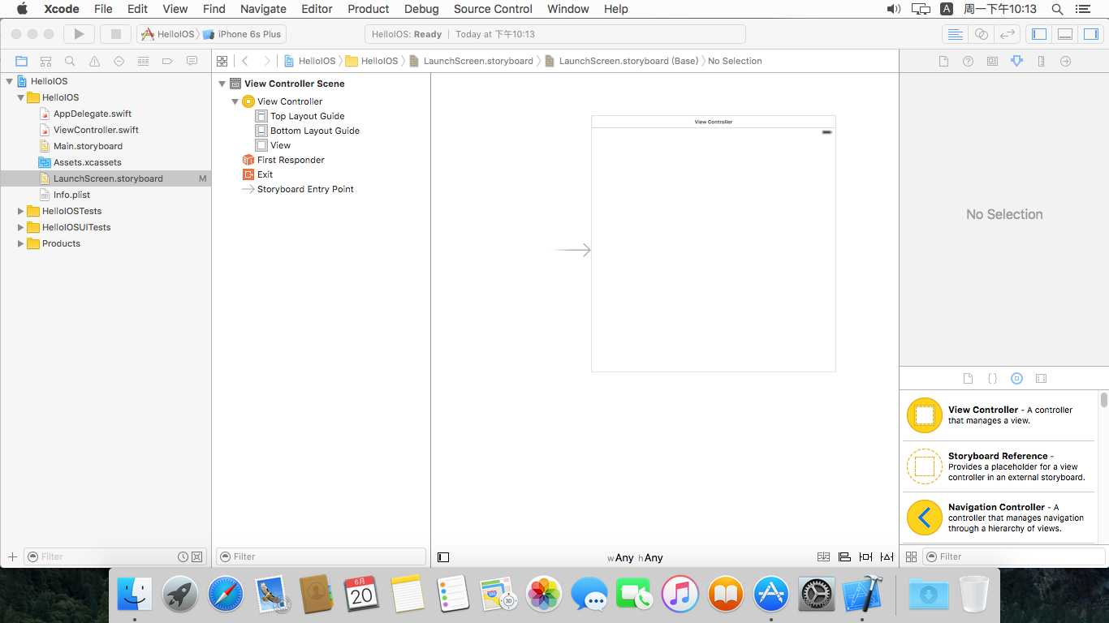
Task: Choose the iPhone 6s Plus destination
Action: tap(242, 34)
